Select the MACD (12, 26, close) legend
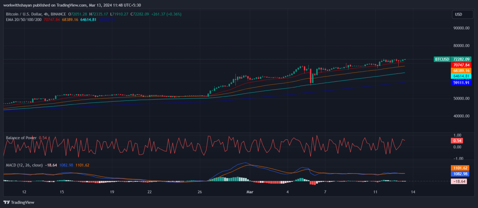This screenshot has height=208, width=478. (x=24, y=165)
